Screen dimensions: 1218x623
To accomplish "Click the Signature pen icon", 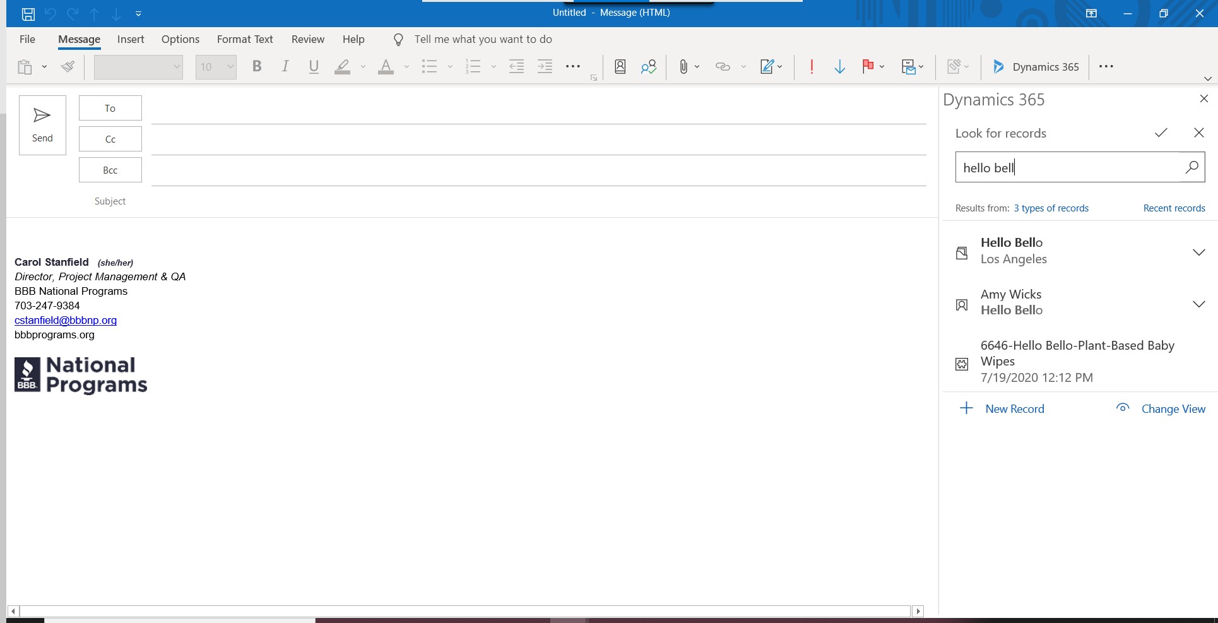I will pyautogui.click(x=767, y=66).
